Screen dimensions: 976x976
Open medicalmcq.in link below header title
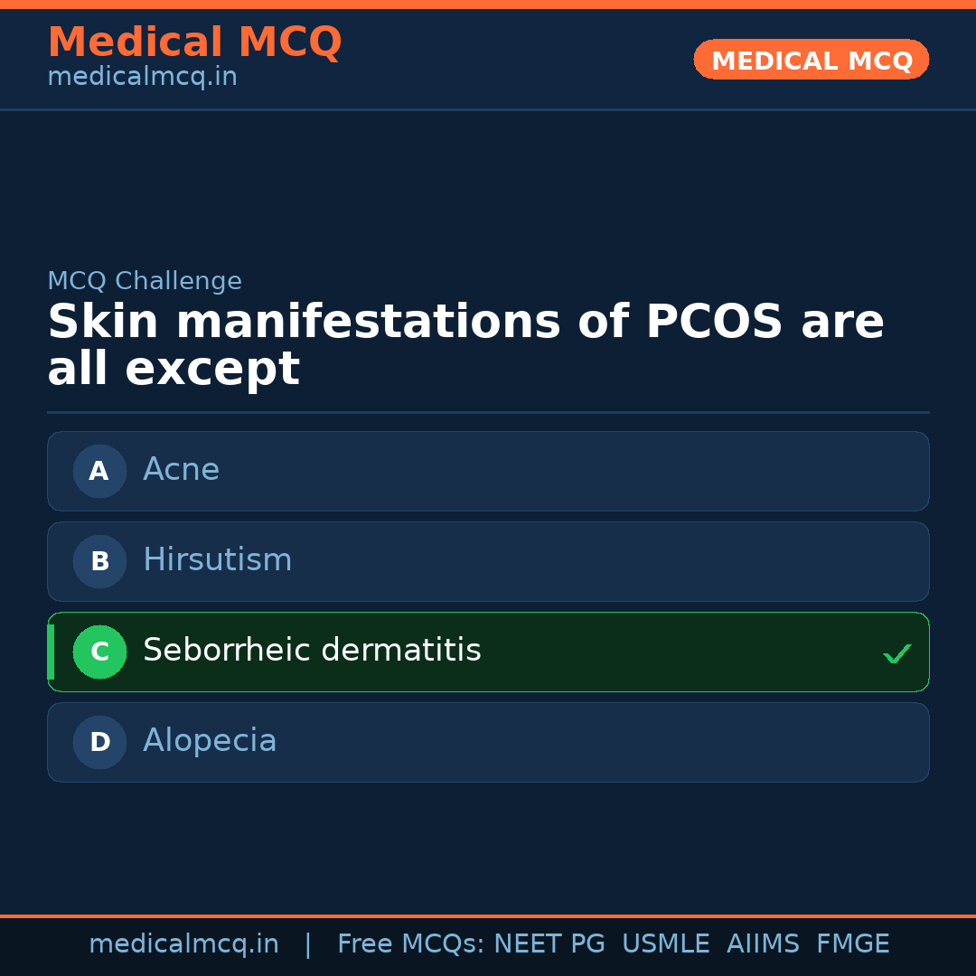click(142, 78)
